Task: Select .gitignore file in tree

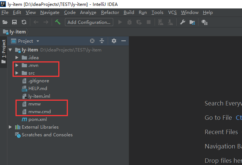Action: click(39, 81)
